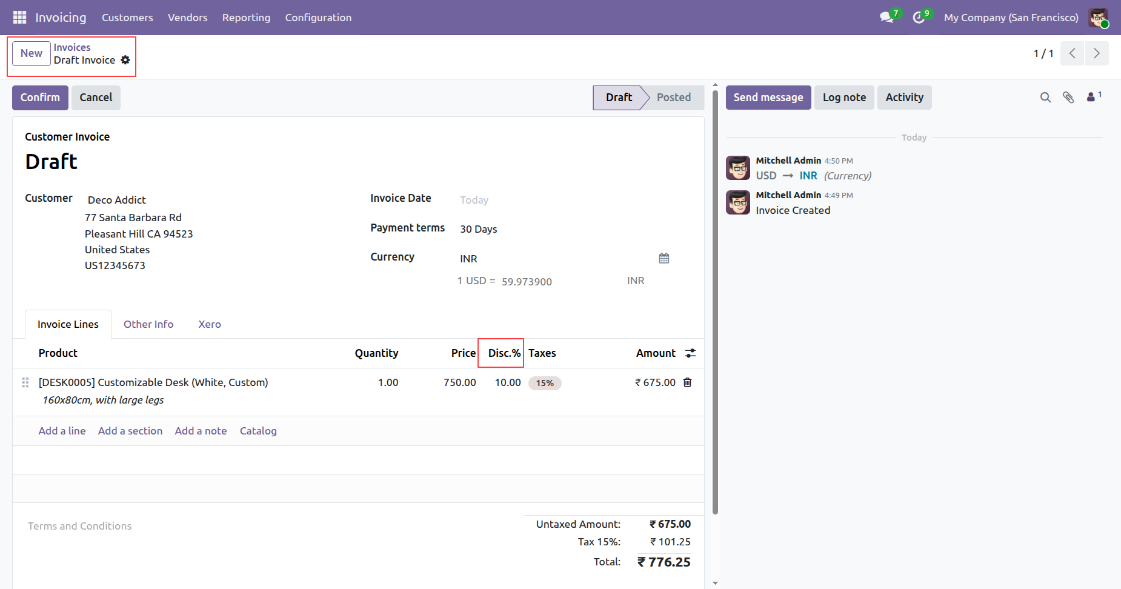The image size is (1121, 589).
Task: Select the Invoice Lines tab
Action: [68, 324]
